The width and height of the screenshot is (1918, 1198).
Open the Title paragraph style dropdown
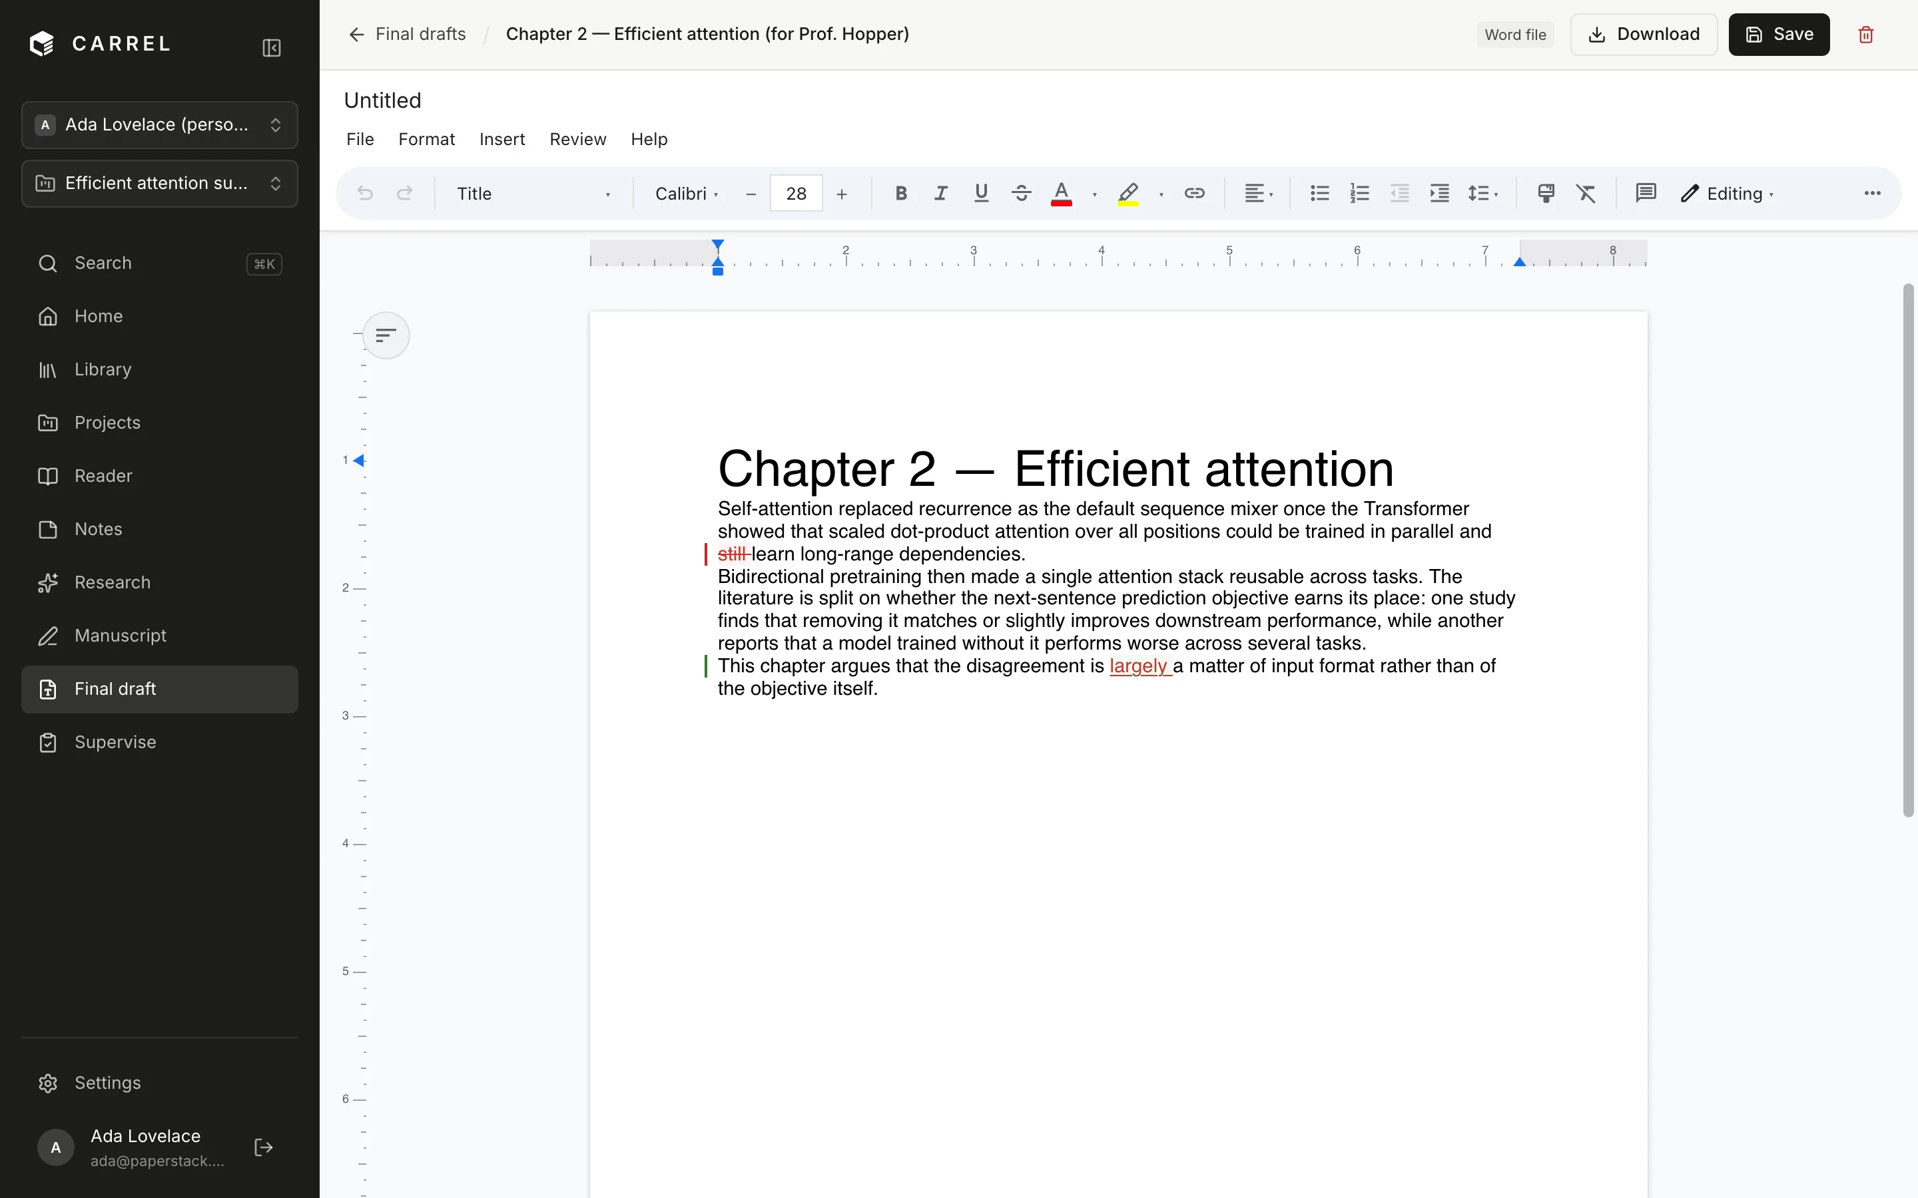(x=533, y=193)
